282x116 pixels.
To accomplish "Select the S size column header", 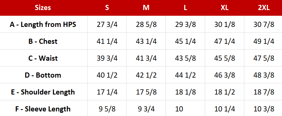I will coord(107,8).
